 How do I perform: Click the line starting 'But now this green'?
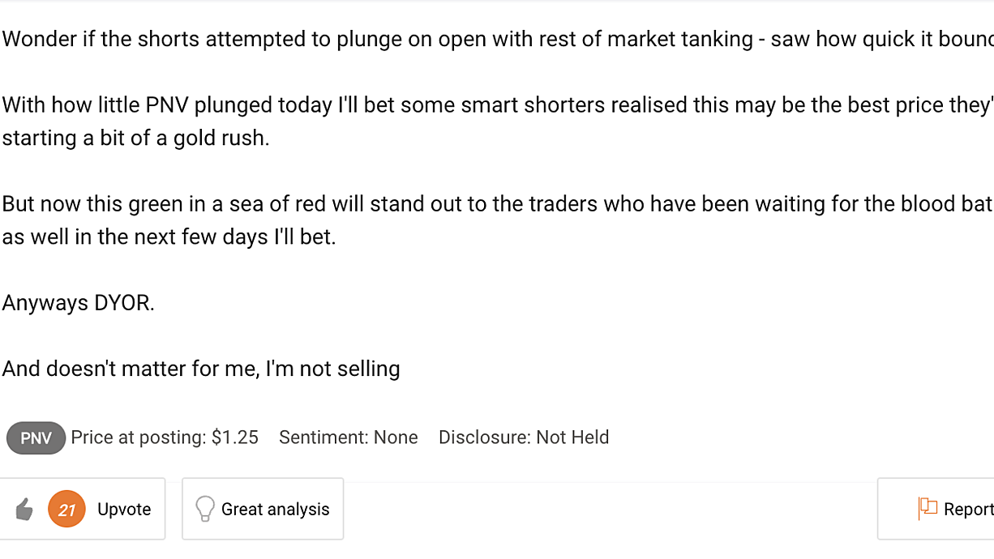[x=497, y=203]
